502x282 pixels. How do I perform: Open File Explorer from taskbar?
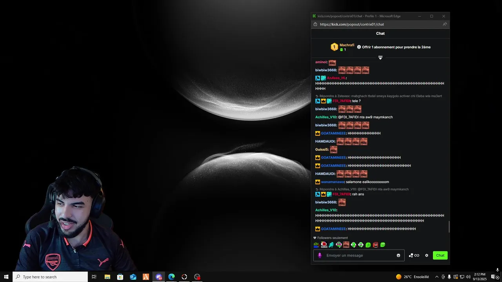[107, 277]
